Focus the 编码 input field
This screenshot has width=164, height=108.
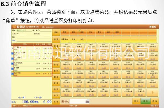coord(79,101)
